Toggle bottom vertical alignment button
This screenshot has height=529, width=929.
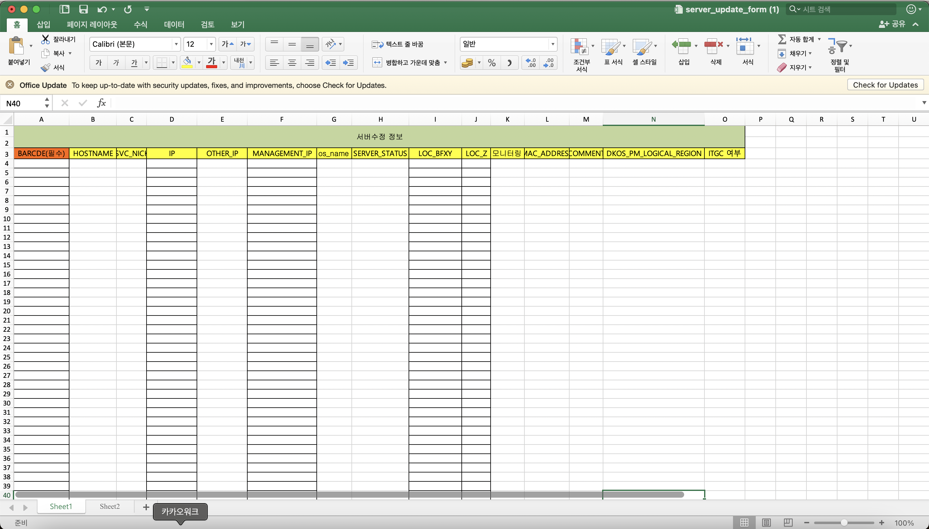click(310, 44)
